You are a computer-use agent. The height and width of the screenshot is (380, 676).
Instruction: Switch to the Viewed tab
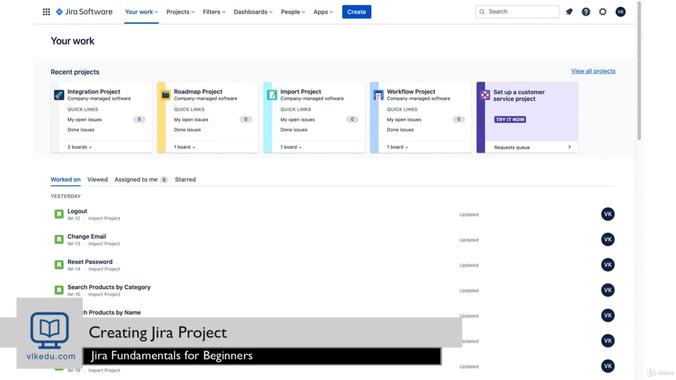[x=98, y=179]
